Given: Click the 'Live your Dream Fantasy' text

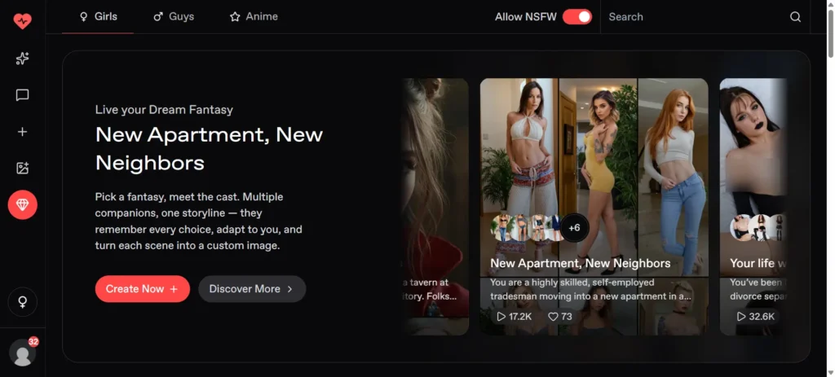Looking at the screenshot, I should tap(164, 110).
